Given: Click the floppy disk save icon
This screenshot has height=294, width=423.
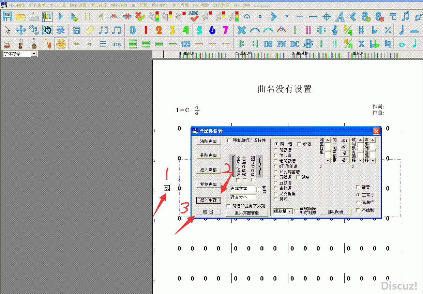Looking at the screenshot, I should [x=7, y=16].
